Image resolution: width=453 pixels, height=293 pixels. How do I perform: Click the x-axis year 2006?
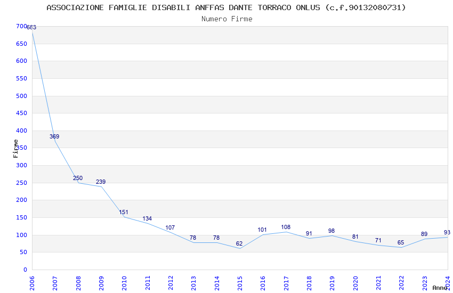click(x=32, y=283)
